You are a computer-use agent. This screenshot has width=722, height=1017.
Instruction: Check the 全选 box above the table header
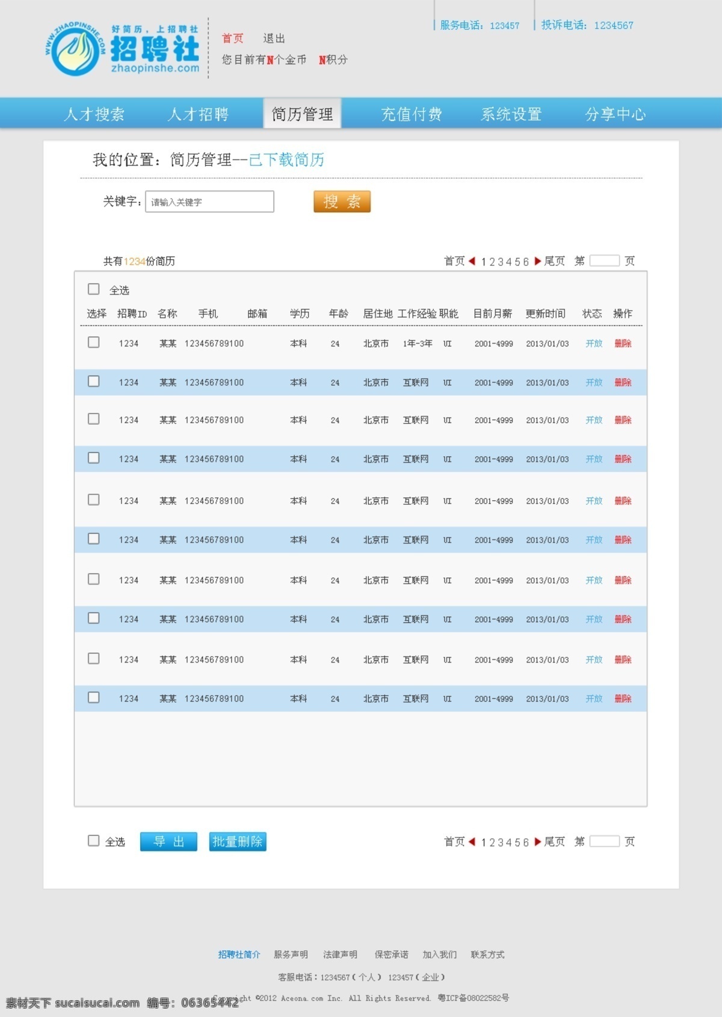94,289
